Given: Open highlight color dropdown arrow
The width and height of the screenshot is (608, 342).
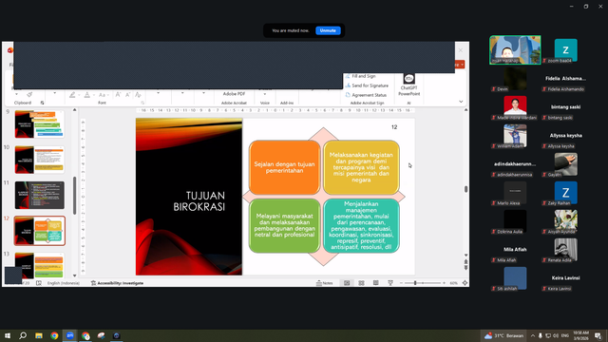Looking at the screenshot, I should (79, 95).
